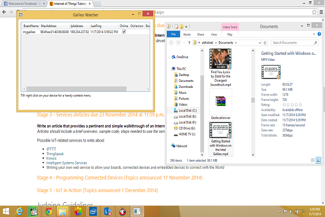Open recent locations dropdown in Explorer
325x217 pixels.
point(184,43)
